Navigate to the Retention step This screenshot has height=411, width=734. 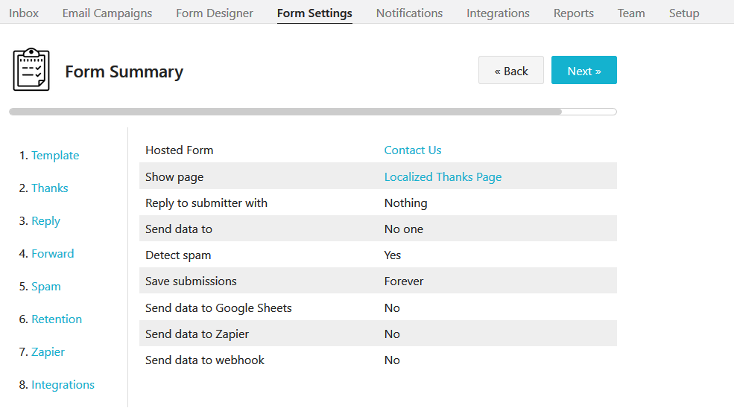[x=57, y=319]
